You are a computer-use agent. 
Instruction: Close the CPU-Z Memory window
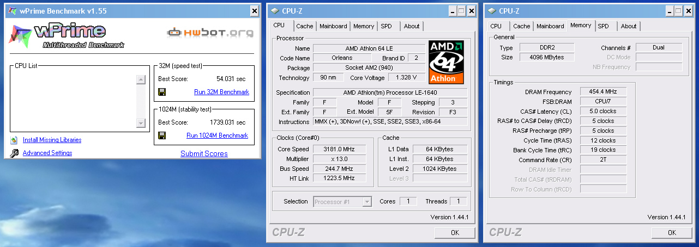pos(688,11)
